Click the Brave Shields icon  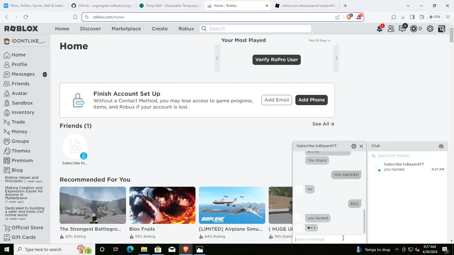click(x=349, y=17)
